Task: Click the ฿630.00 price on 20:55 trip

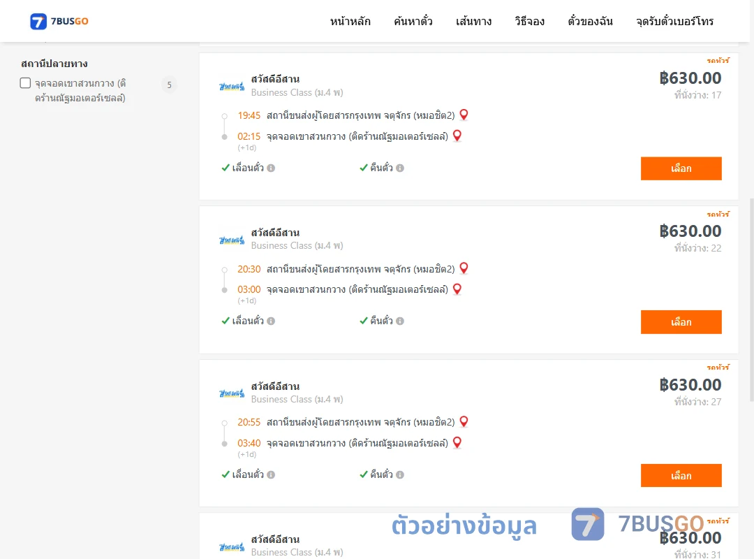Action: point(690,385)
